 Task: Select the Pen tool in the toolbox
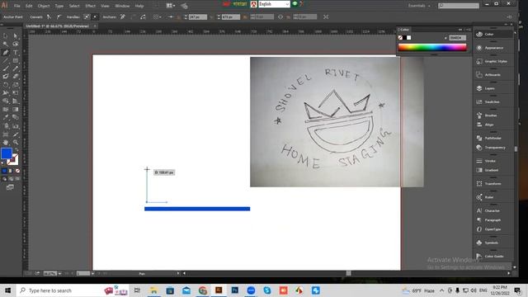click(x=6, y=53)
